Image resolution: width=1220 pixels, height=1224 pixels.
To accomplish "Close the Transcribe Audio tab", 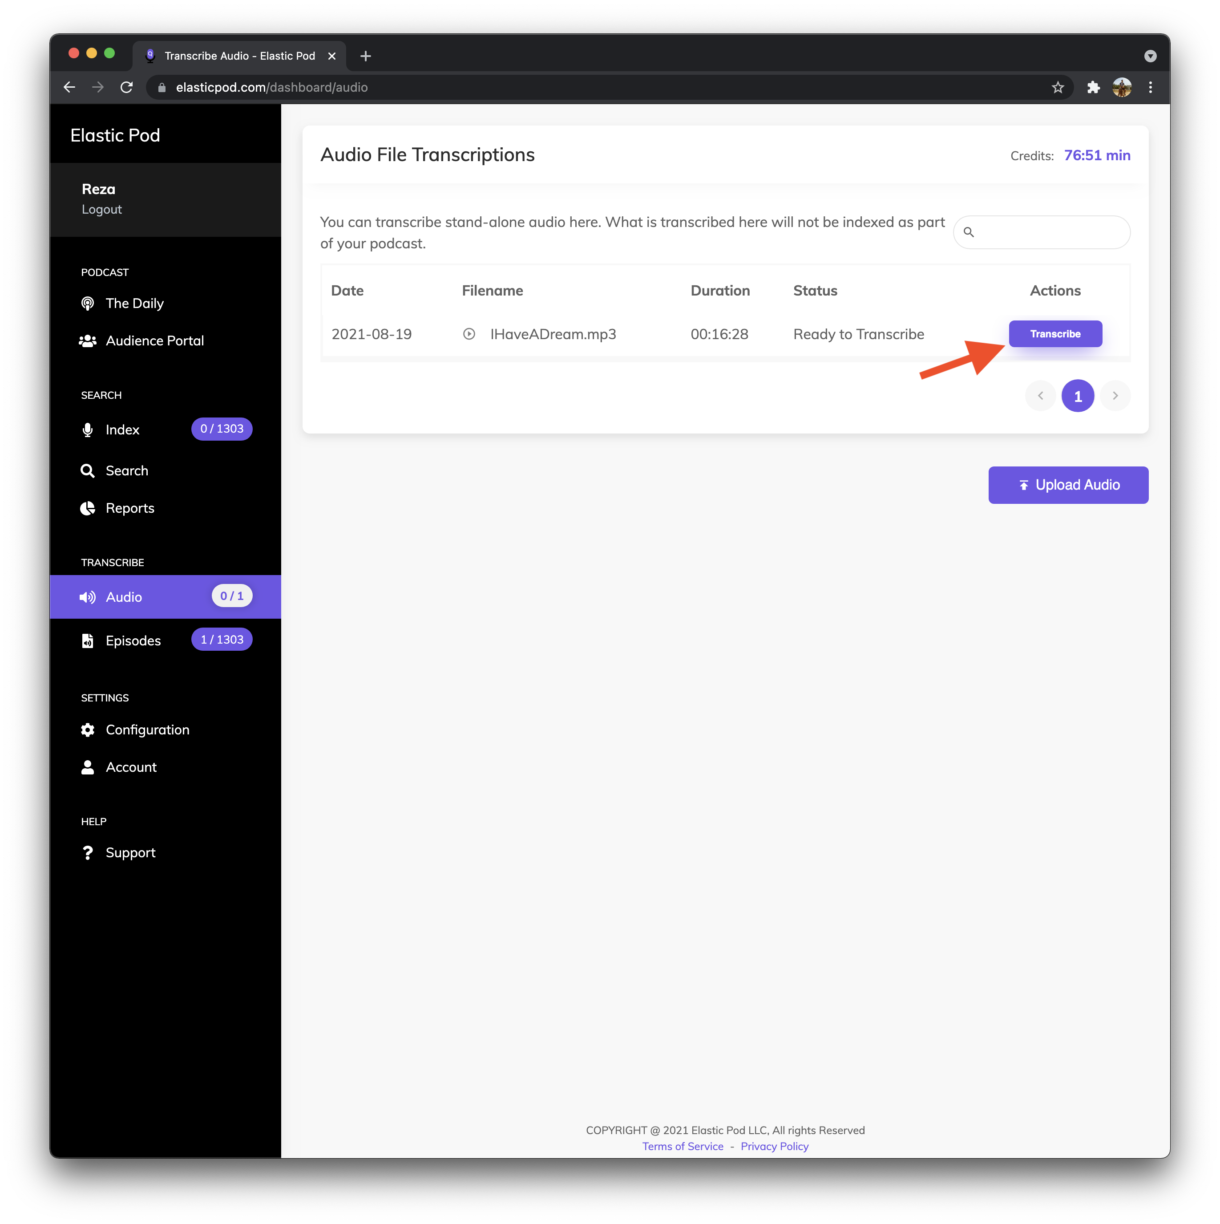I will 332,56.
